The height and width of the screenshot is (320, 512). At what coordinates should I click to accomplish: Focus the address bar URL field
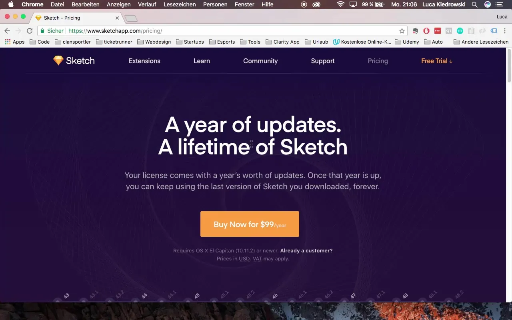[x=222, y=31]
